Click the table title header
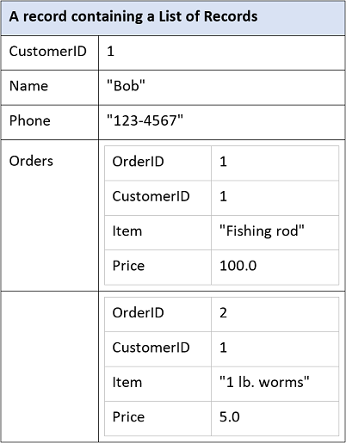346x443 pixels. click(173, 18)
